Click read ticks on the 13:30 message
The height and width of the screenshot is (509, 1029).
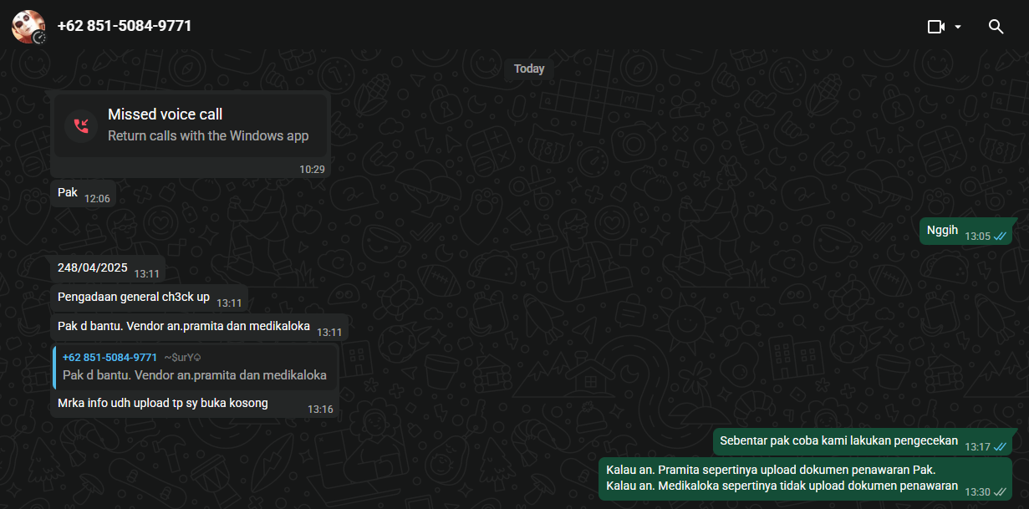click(1000, 491)
